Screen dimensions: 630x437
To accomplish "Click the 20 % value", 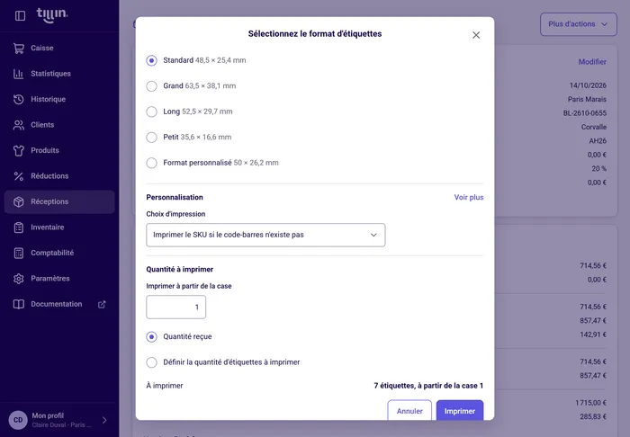I will coord(598,169).
